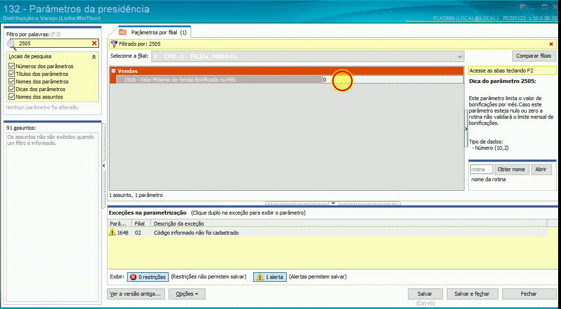Select the Parâmetros por filial tab
Image resolution: width=561 pixels, height=309 pixels.
[154, 32]
